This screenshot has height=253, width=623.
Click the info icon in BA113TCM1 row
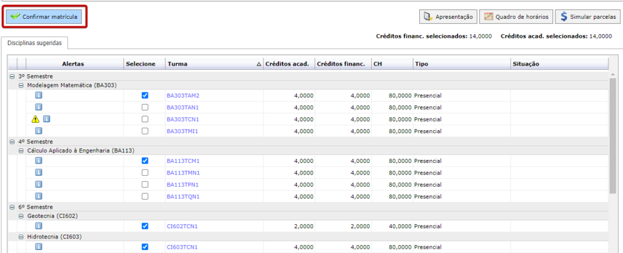(38, 161)
